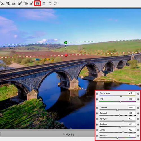This screenshot has width=141, height=141.
Task: Click the Shadows value field
Action: [132, 124]
